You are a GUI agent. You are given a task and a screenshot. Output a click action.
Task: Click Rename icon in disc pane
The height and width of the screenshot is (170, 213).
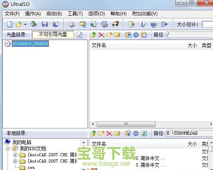click(117, 35)
